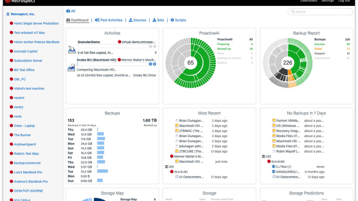Click the greyed pause button for GranularDemo
The width and height of the screenshot is (358, 201).
[150, 46]
